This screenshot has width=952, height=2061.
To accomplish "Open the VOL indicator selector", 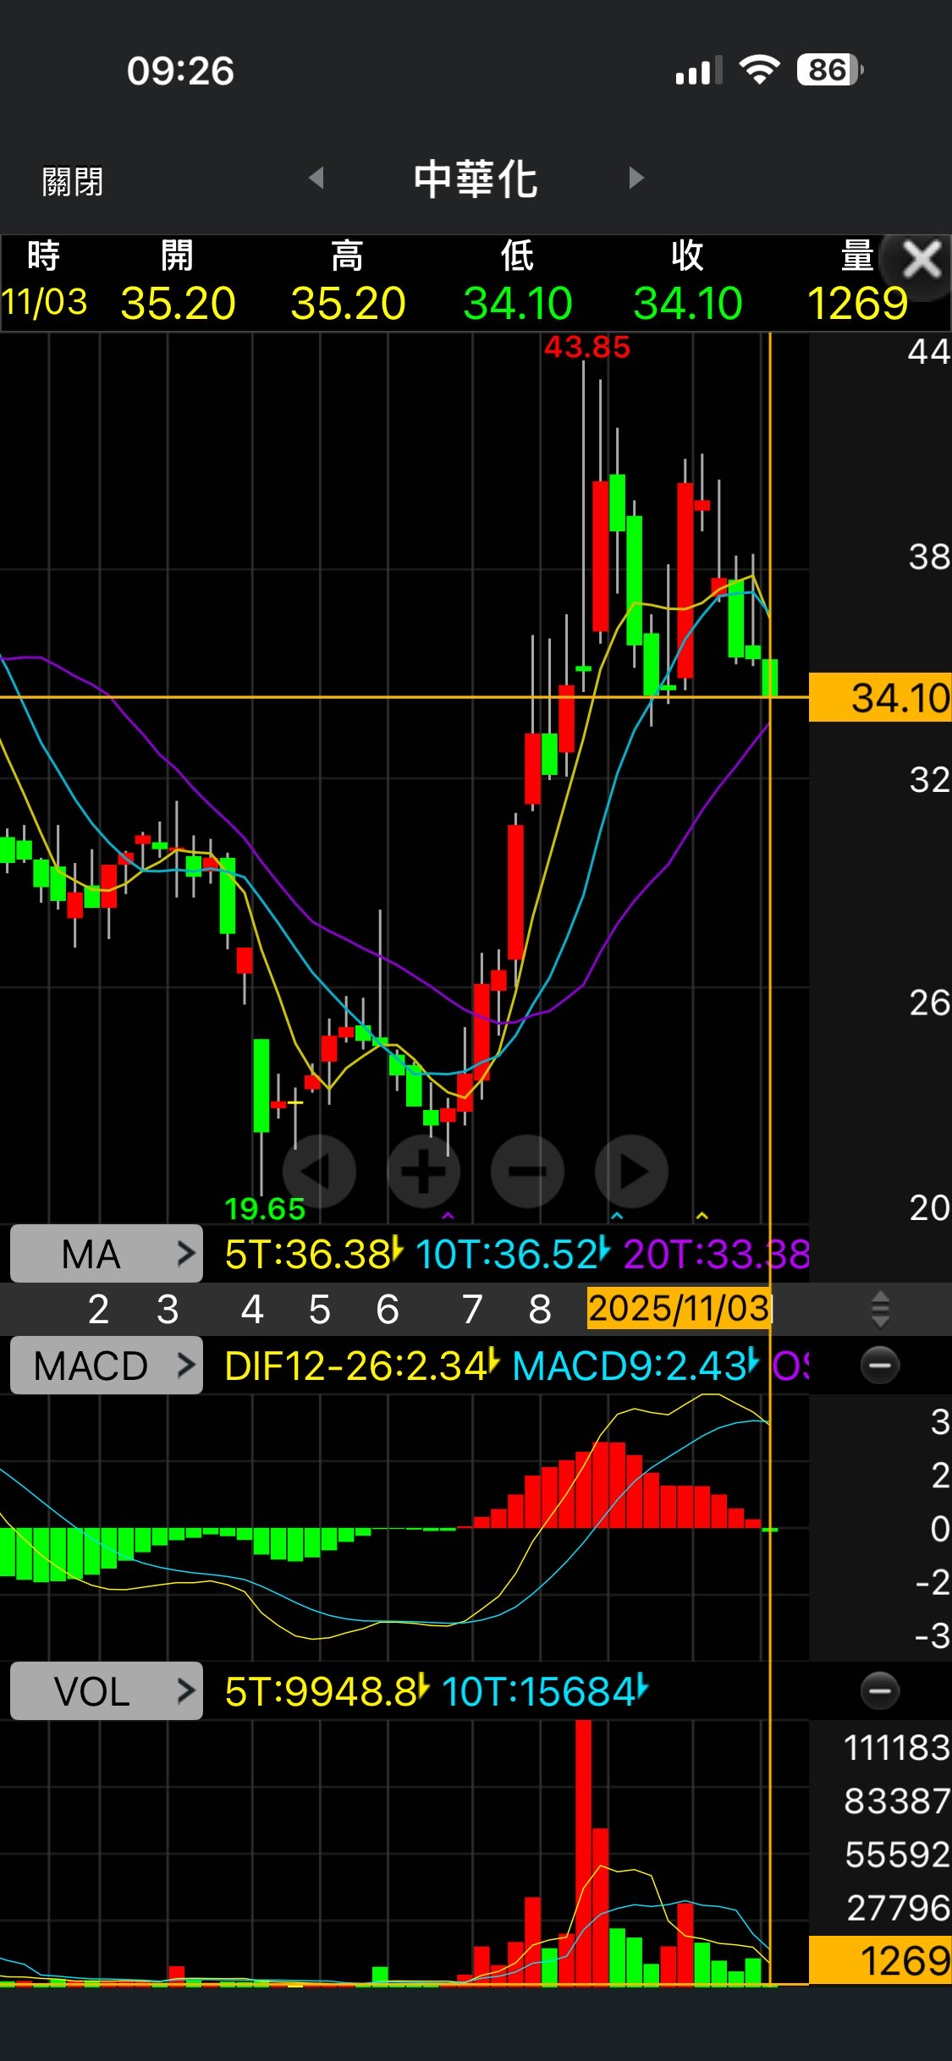I will tap(107, 1691).
